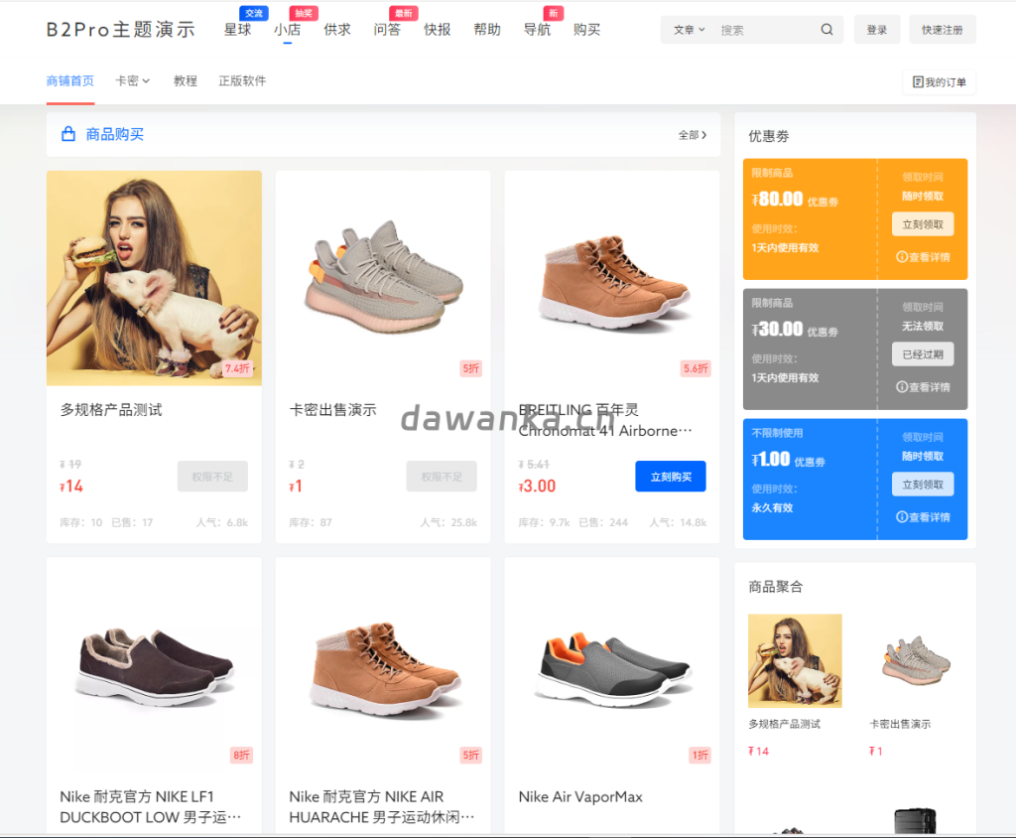Open 卡密出售演示 product title

[333, 410]
